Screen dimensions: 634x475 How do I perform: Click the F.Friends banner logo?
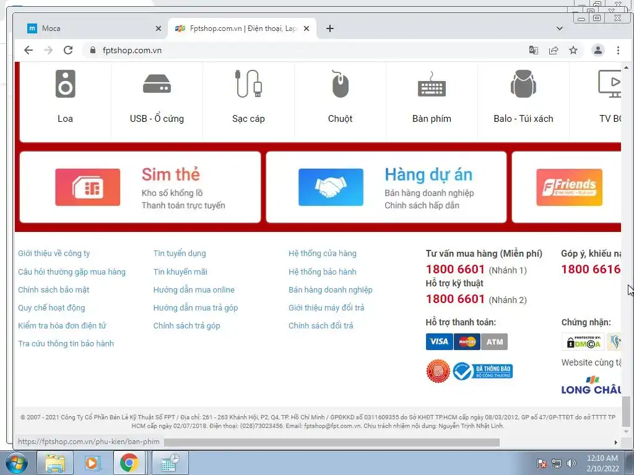570,187
